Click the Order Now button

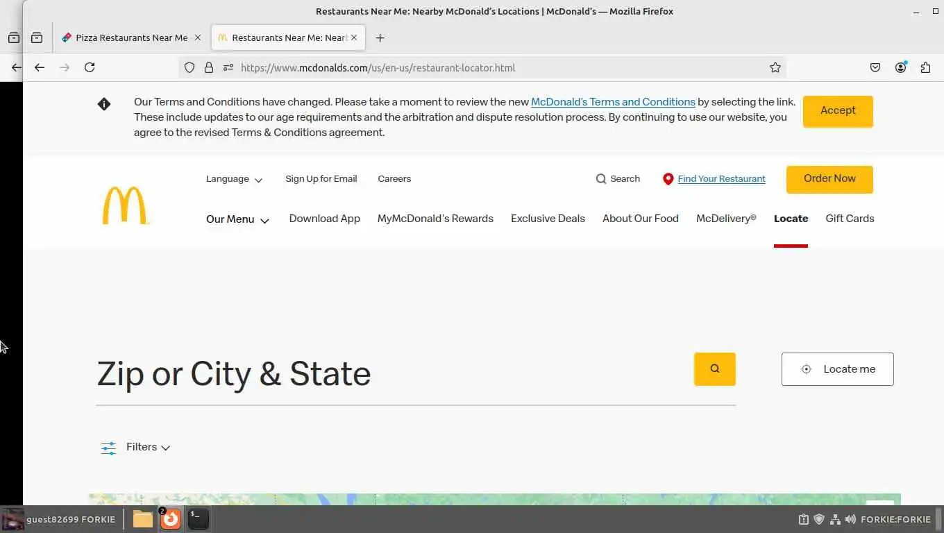tap(829, 179)
